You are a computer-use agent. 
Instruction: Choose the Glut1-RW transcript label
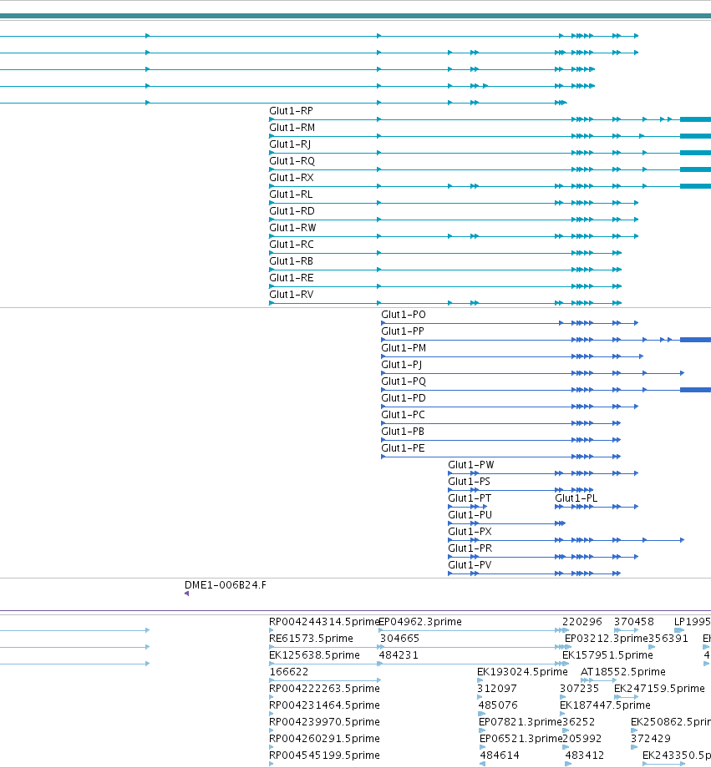(x=292, y=228)
